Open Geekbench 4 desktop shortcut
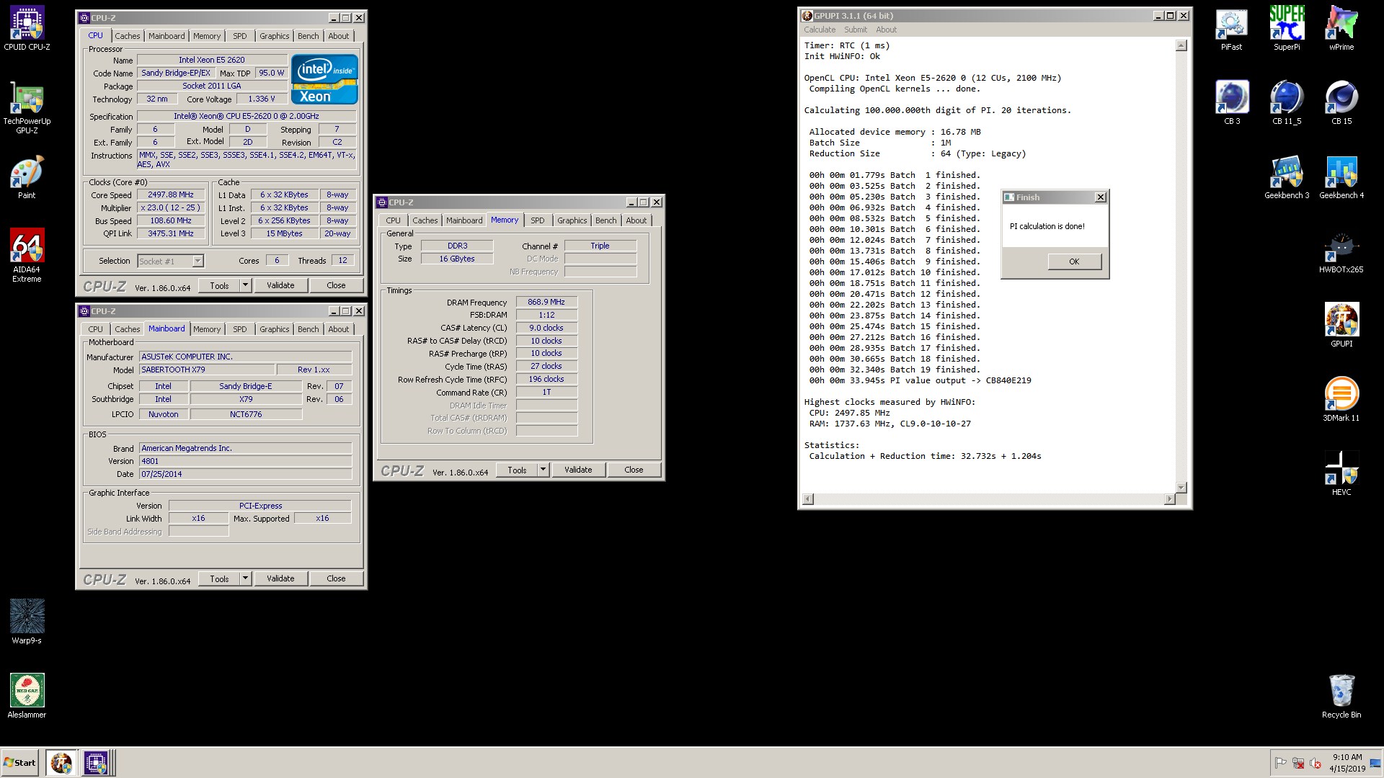The height and width of the screenshot is (778, 1384). 1341,177
